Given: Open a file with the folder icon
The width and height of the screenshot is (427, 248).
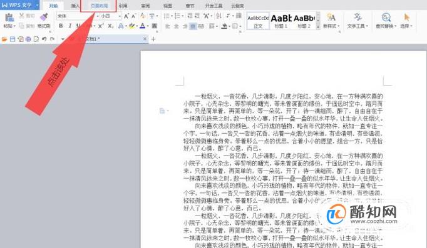Looking at the screenshot, I should click(4, 39).
